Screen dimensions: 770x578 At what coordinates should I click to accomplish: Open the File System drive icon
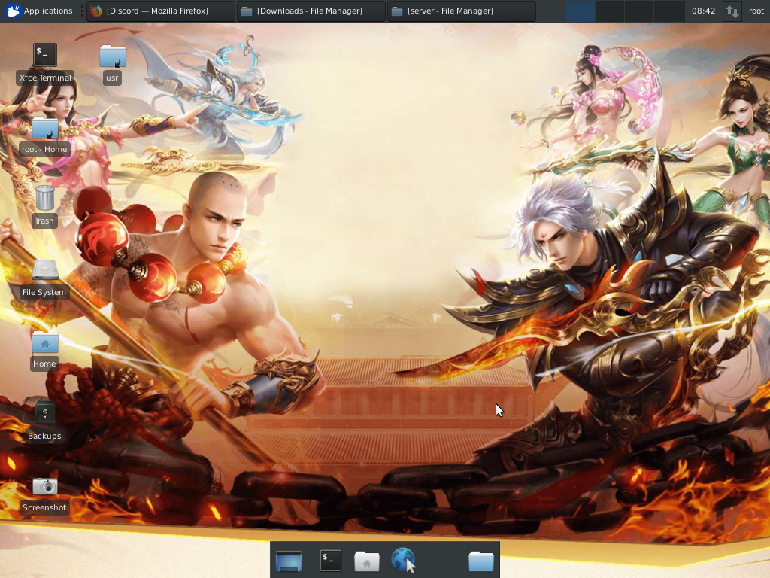click(x=44, y=271)
